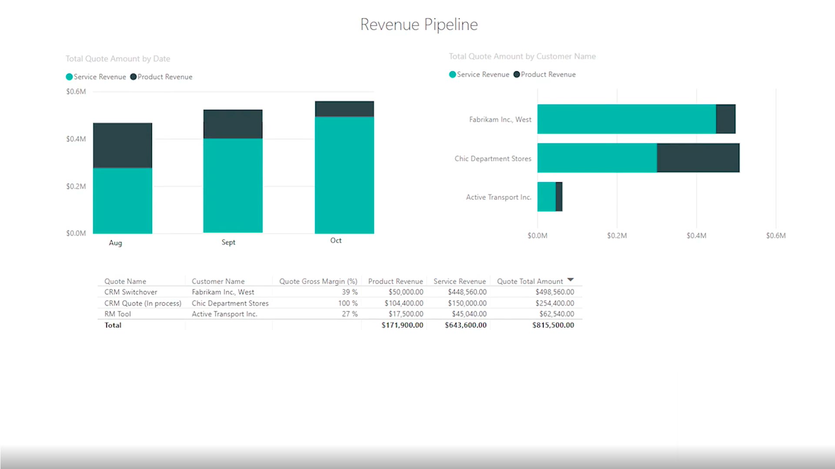Sort by Service Revenue column header

459,281
